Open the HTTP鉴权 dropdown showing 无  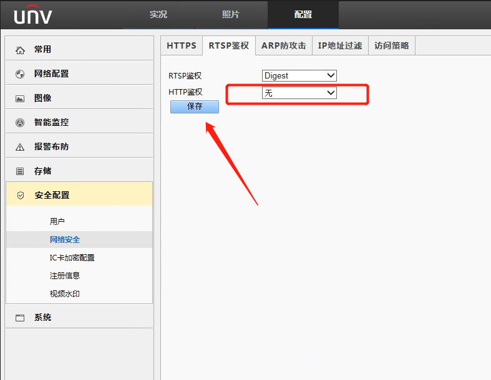(x=299, y=93)
